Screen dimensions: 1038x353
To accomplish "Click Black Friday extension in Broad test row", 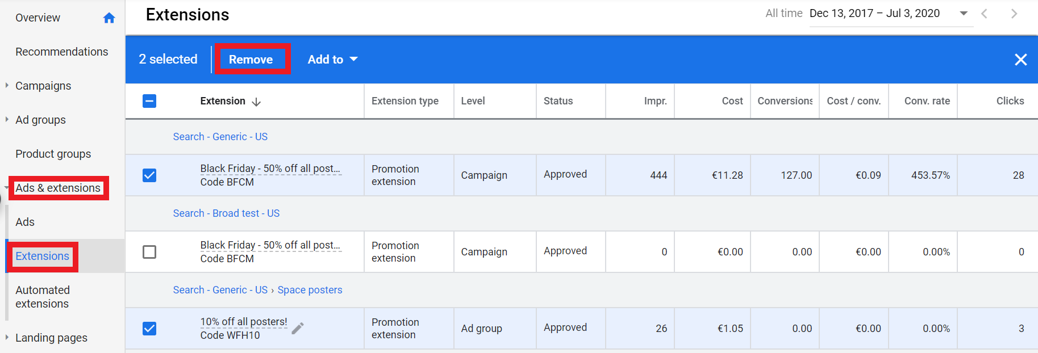I will [x=270, y=245].
